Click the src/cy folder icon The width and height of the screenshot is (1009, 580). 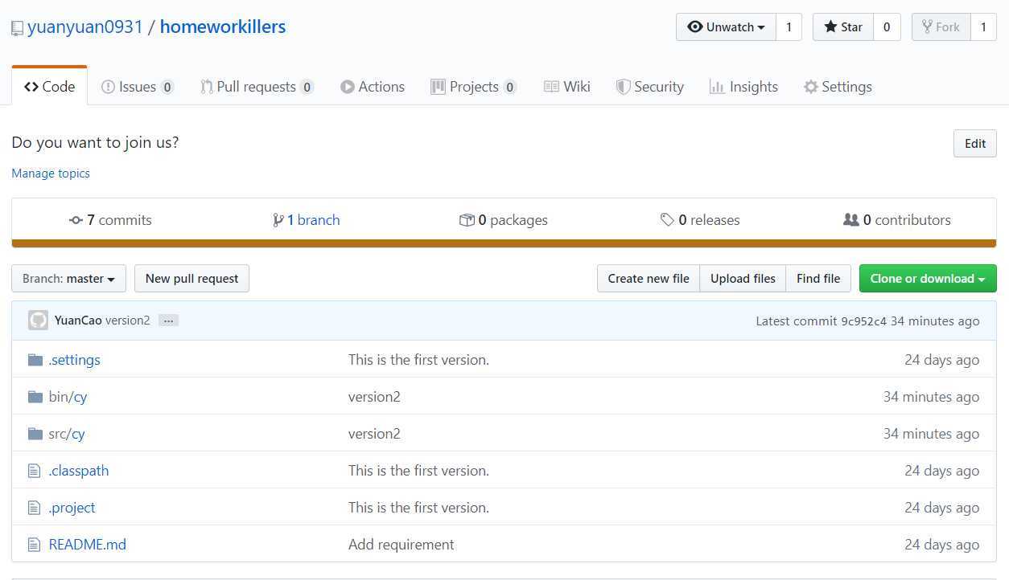35,434
